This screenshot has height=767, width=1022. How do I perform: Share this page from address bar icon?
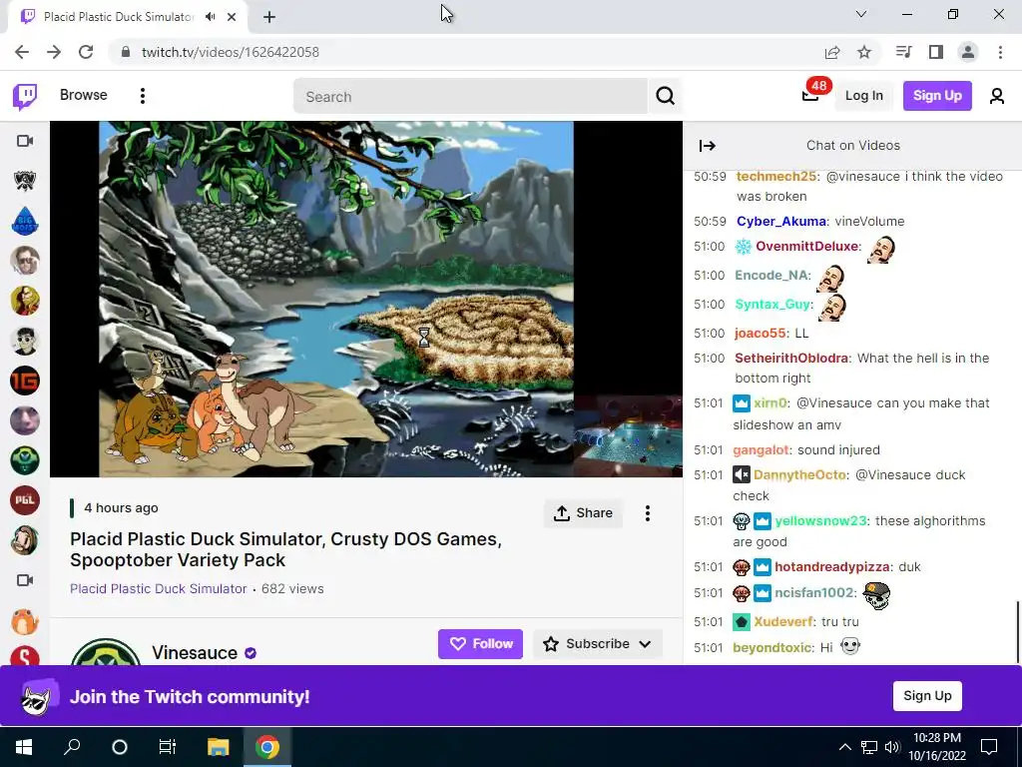coord(832,52)
